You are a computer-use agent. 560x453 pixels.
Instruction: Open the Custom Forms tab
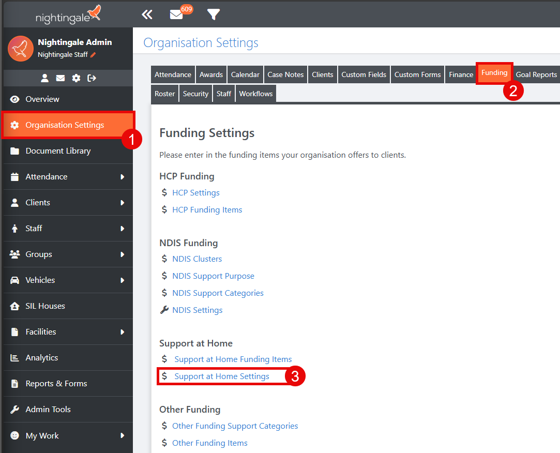pyautogui.click(x=417, y=74)
